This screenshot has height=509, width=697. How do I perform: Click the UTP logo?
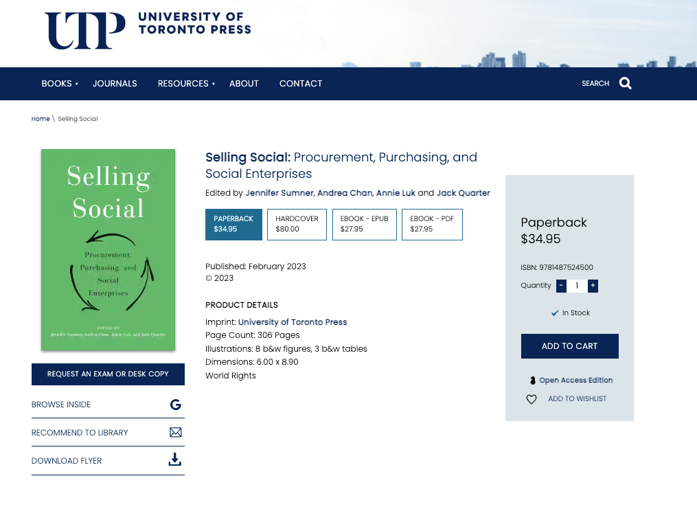pyautogui.click(x=85, y=31)
